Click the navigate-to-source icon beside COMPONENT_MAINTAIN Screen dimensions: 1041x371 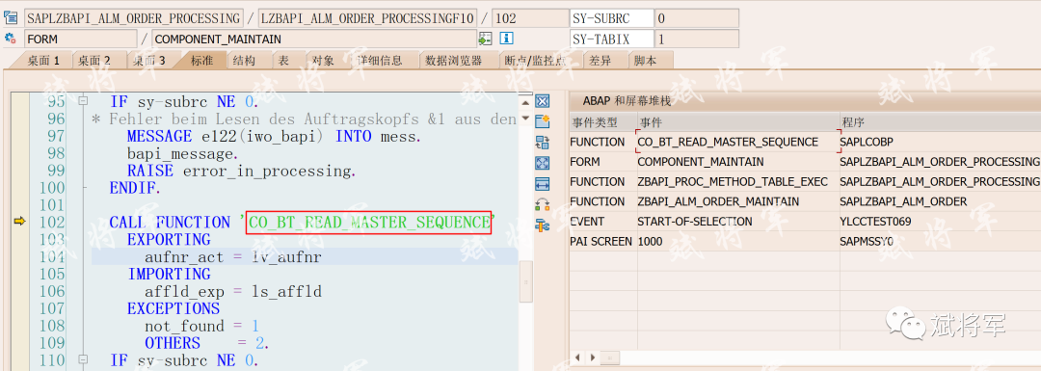(x=486, y=39)
